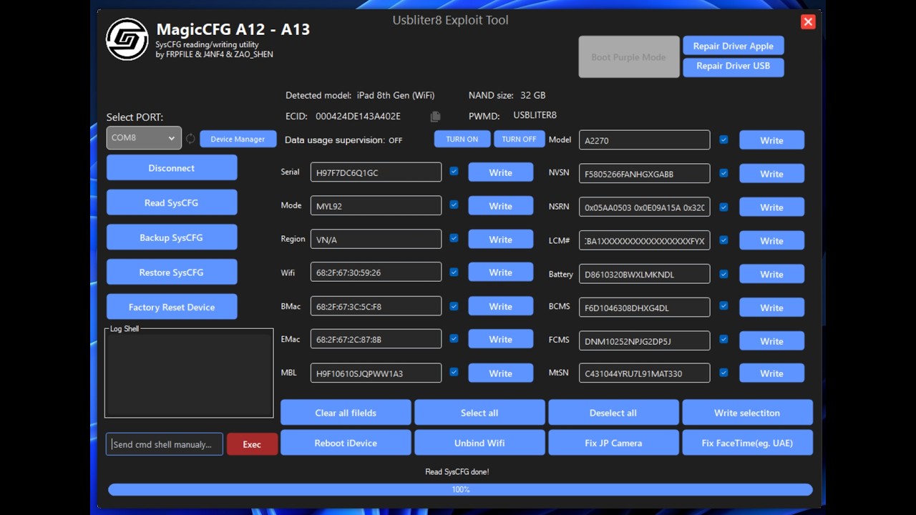Viewport: 916px width, 515px height.
Task: Refresh the COM port list
Action: click(x=190, y=139)
